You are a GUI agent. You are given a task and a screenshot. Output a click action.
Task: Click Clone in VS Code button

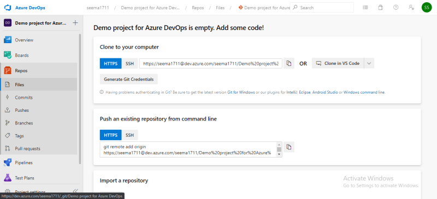[338, 63]
